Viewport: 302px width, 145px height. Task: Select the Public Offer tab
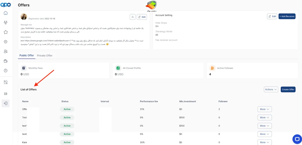[x=26, y=55]
